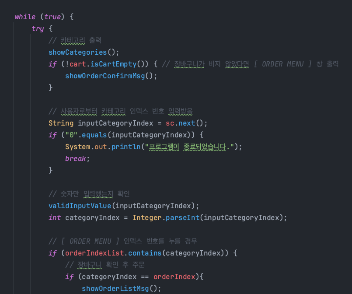352x294 pixels.
Task: Click the showCategories() method call
Action: [84, 52]
